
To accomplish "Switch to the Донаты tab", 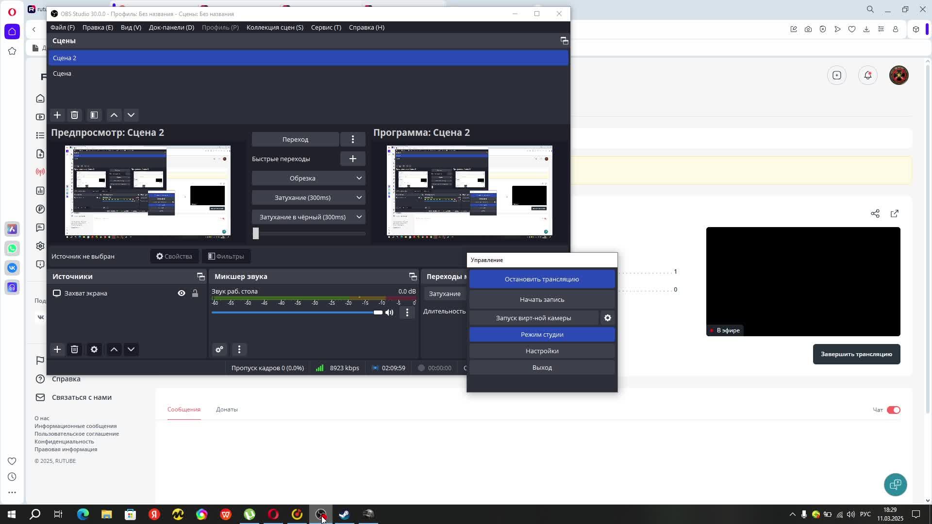I will (227, 409).
